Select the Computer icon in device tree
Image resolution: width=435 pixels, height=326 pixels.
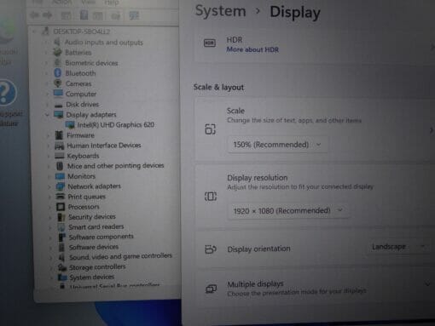pos(58,94)
